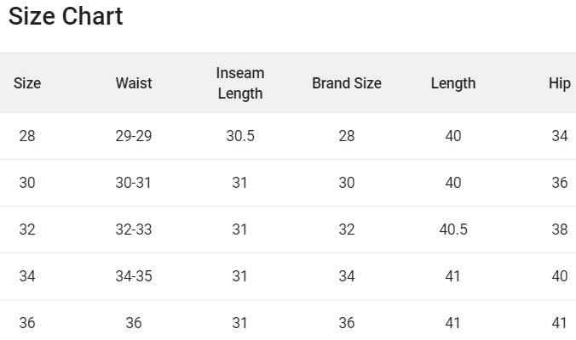
Task: Select the 30.5 inseam length cell
Action: [240, 136]
